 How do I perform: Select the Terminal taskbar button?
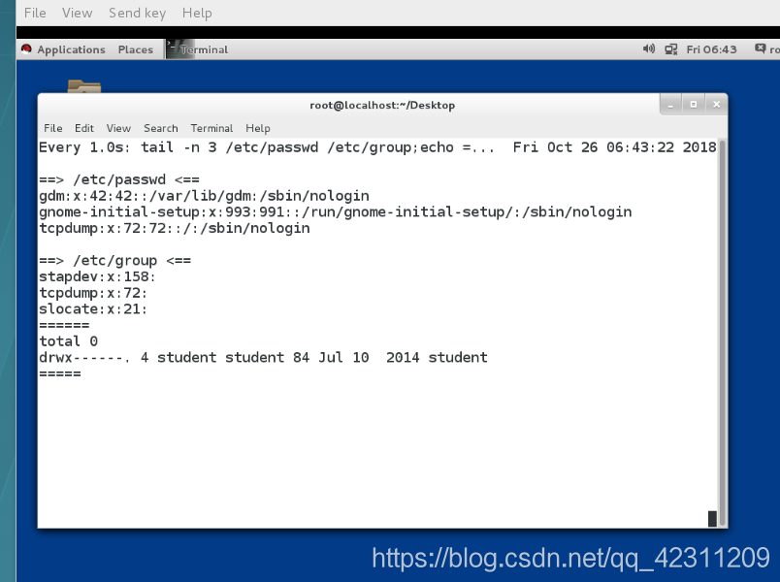pyautogui.click(x=198, y=49)
